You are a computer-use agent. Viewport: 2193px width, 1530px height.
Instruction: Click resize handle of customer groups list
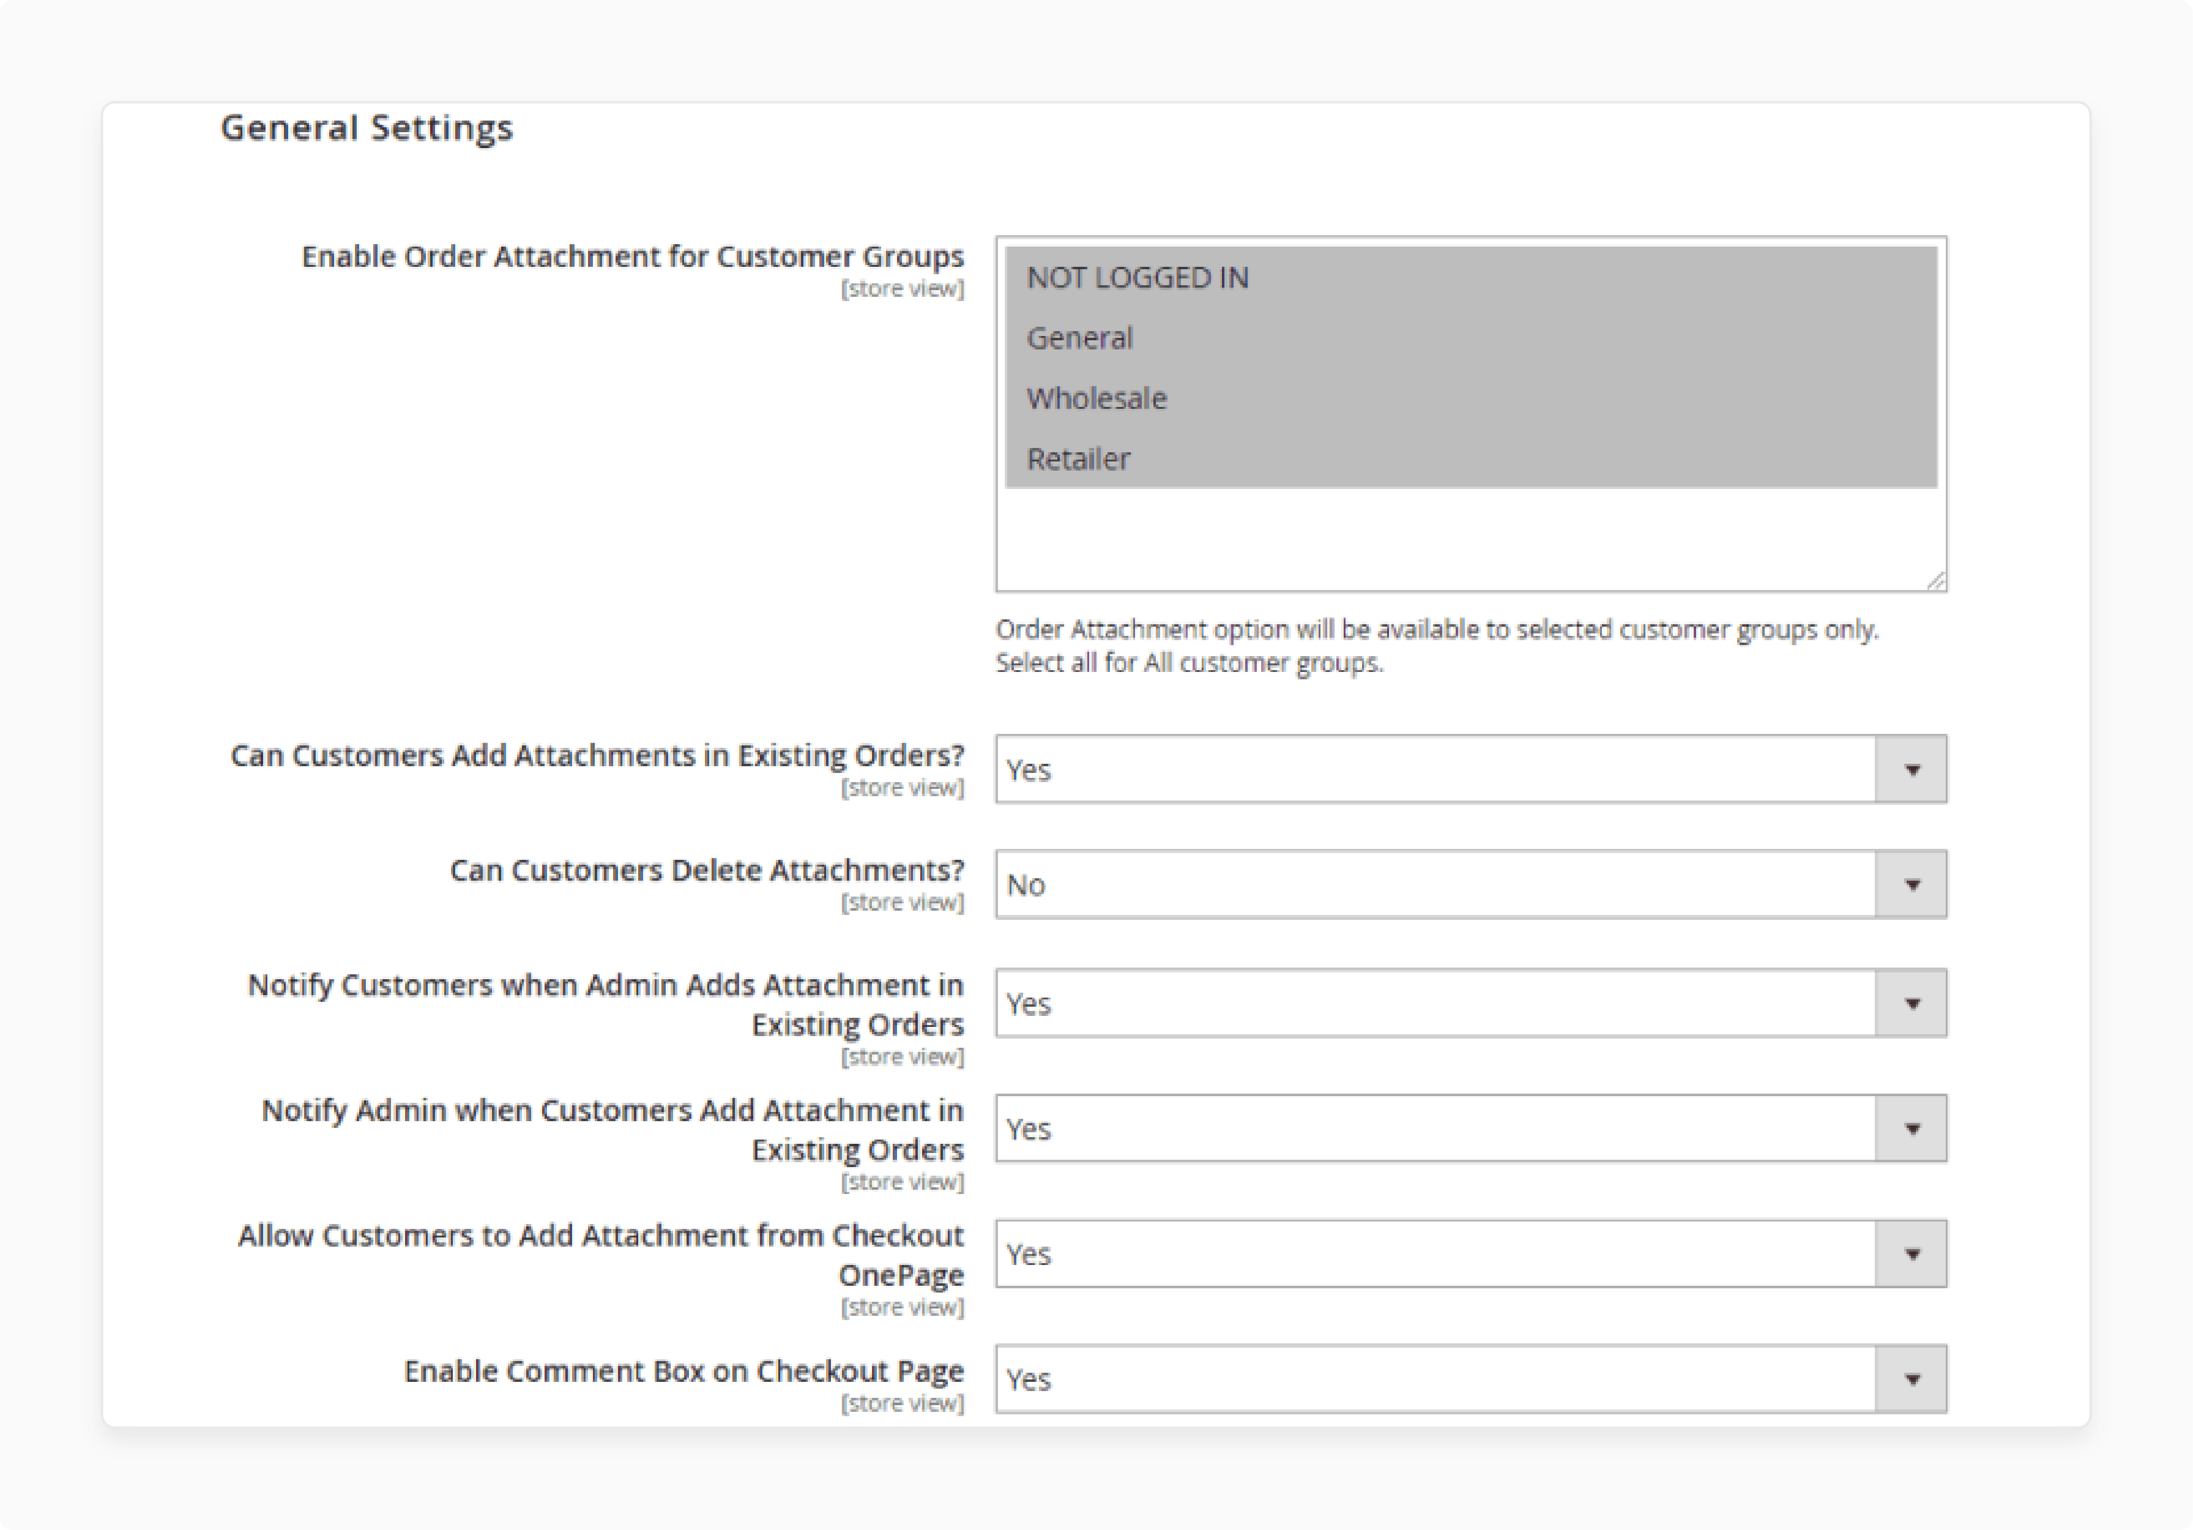point(1935,580)
